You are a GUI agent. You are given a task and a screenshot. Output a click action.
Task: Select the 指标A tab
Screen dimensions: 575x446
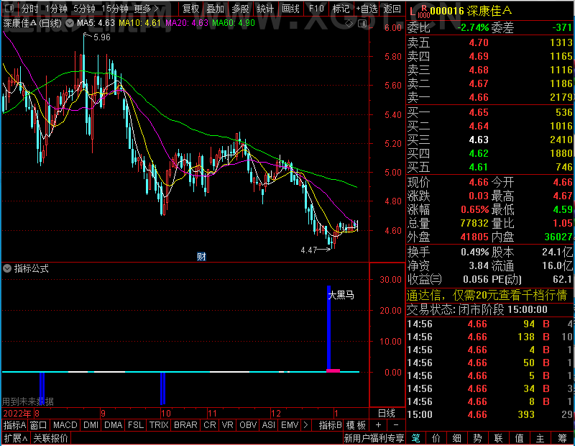click(14, 425)
